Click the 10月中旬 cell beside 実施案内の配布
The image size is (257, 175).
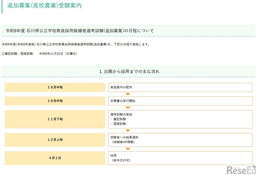(55, 87)
